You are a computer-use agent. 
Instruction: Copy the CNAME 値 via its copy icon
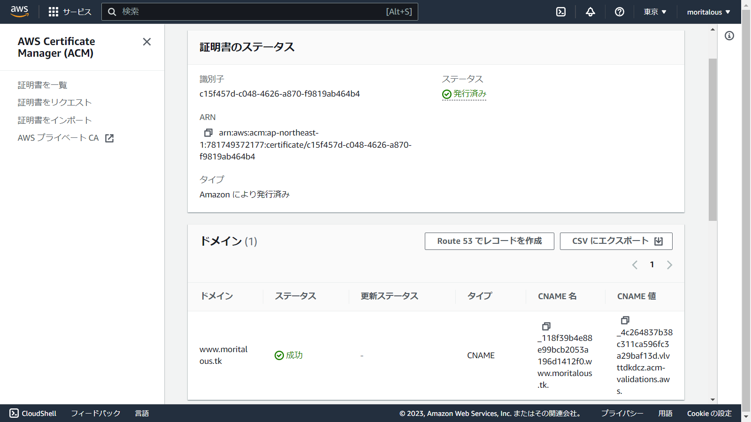[x=625, y=321]
